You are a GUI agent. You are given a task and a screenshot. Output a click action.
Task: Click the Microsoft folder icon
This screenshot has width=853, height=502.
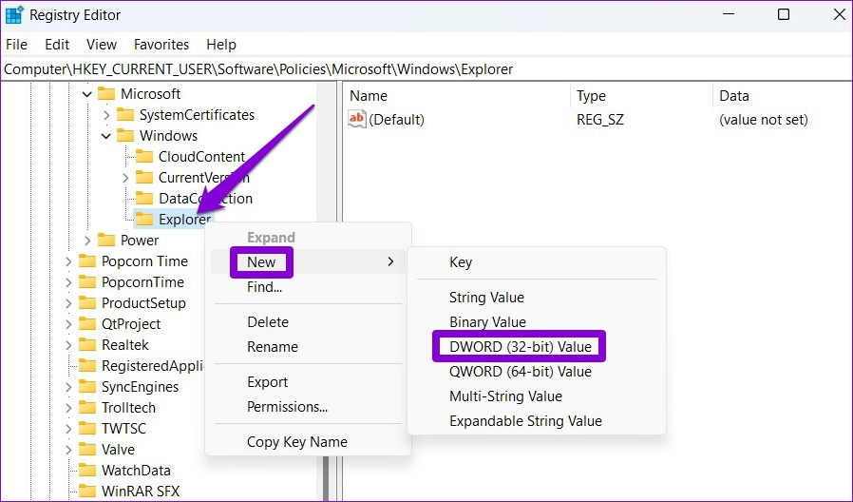106,93
